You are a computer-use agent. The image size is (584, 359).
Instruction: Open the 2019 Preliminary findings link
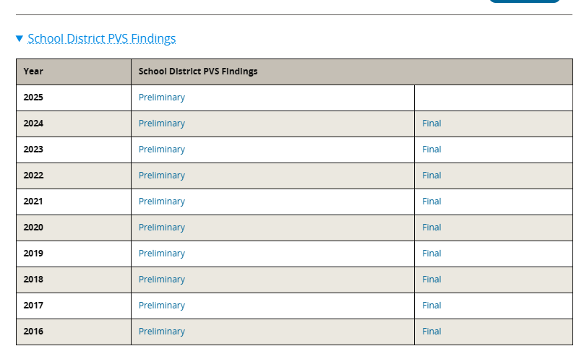point(161,254)
